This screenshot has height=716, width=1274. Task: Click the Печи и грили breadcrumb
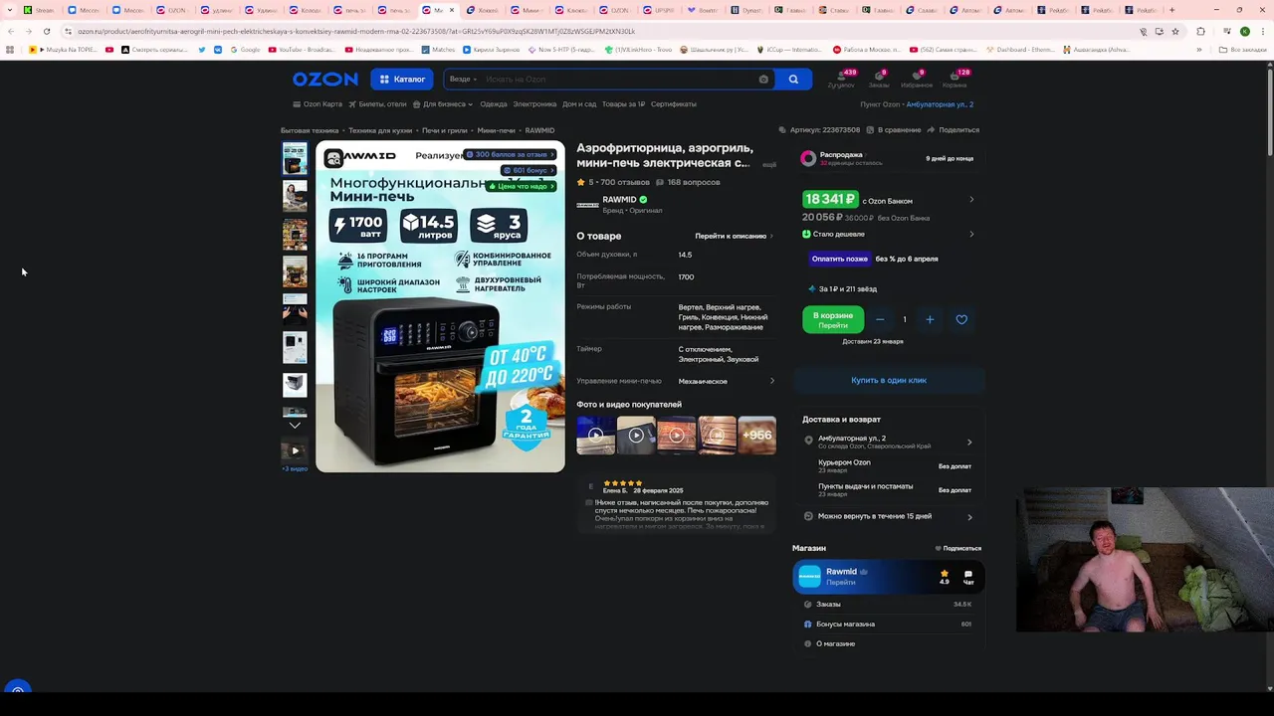pyautogui.click(x=444, y=130)
